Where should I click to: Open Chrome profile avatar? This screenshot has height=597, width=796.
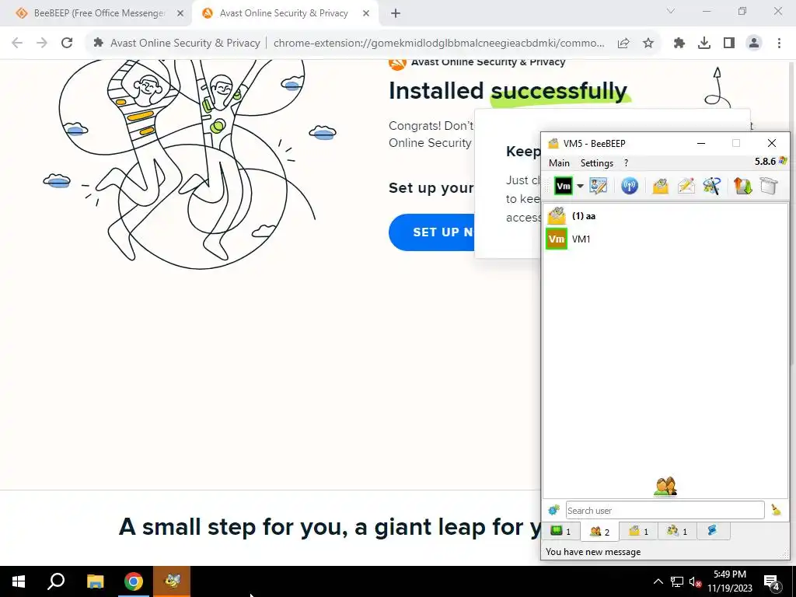click(x=754, y=44)
